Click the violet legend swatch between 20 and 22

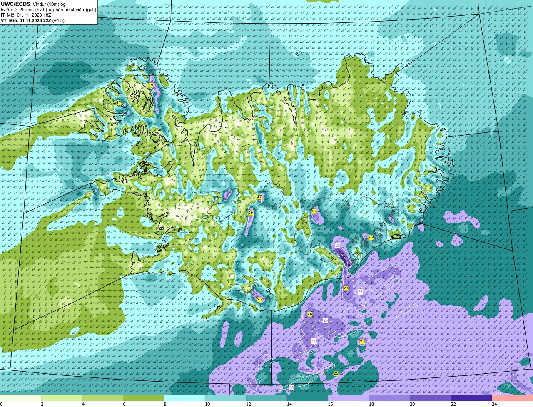[x=431, y=398]
